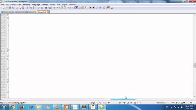Collapse the fold marker at line 289
This screenshot has width=196, height=110.
pyautogui.click(x=8, y=59)
